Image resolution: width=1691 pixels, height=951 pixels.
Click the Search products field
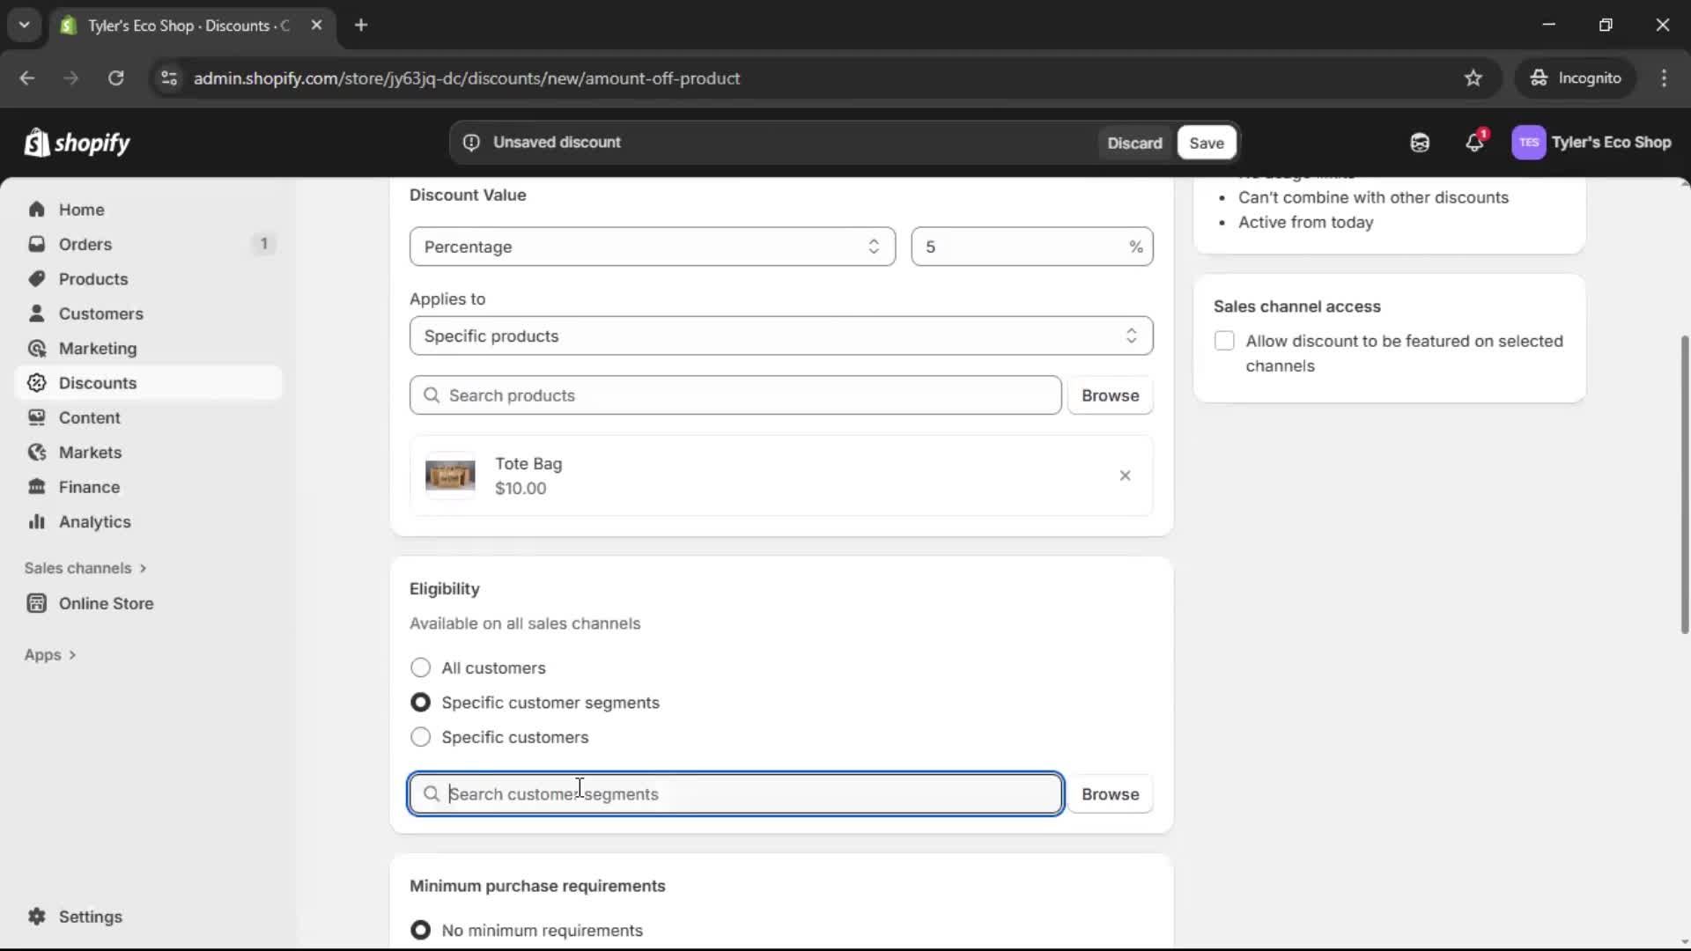tap(735, 395)
